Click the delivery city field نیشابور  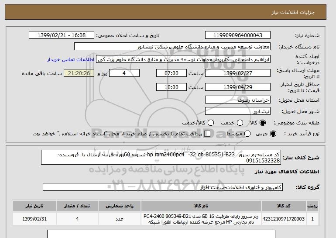pyautogui.click(x=238, y=111)
